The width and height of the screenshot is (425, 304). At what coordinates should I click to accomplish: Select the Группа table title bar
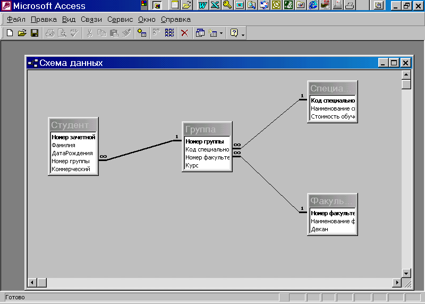(x=207, y=129)
